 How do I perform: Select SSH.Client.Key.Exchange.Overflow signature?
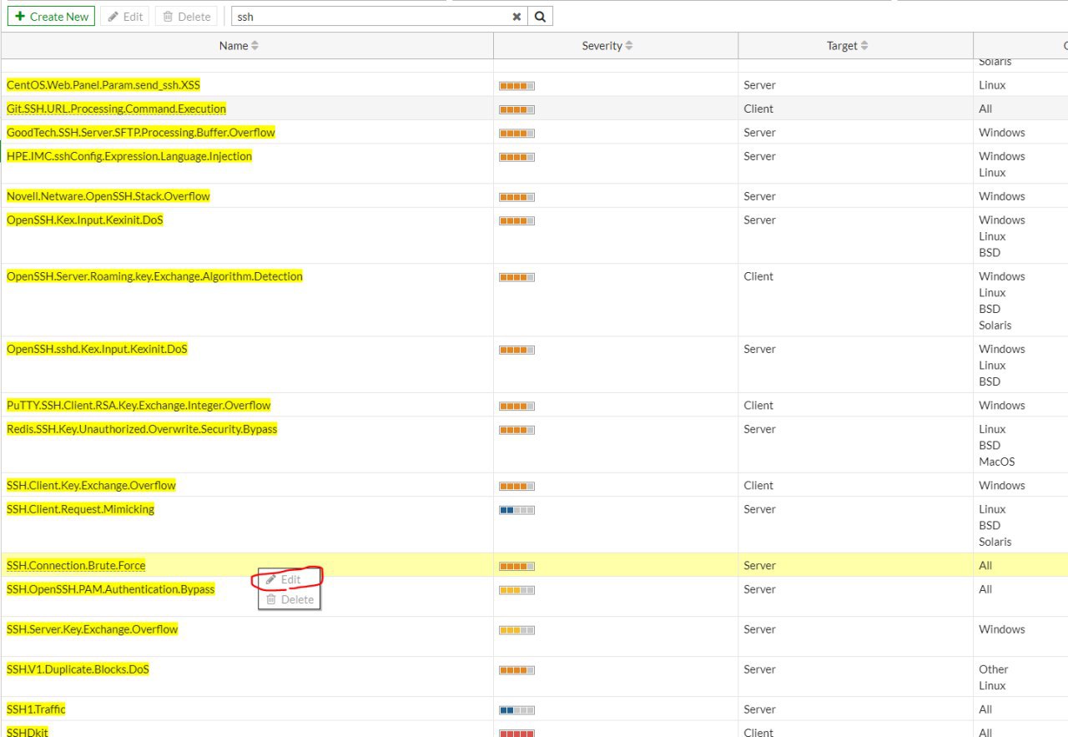tap(91, 485)
